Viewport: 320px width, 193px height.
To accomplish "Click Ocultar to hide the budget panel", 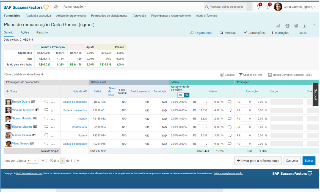I will tap(304, 33).
